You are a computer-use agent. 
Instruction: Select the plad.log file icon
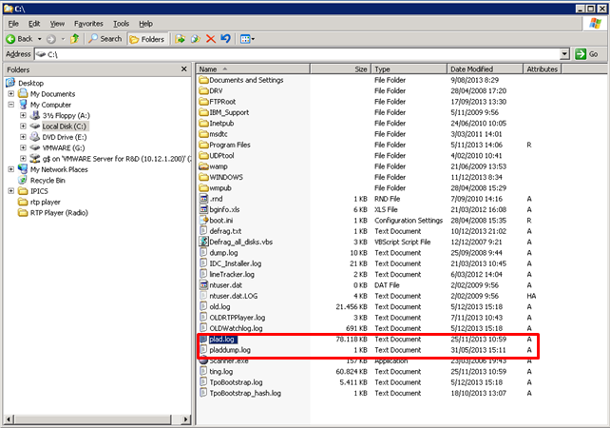click(204, 340)
